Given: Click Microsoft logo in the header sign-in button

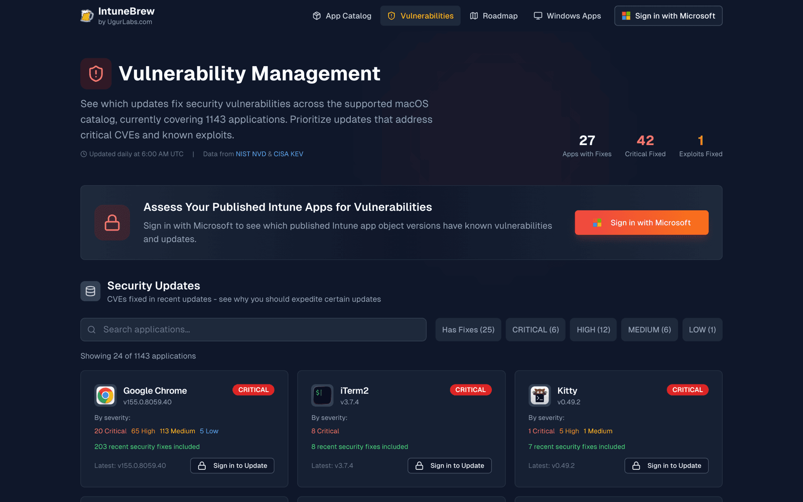Looking at the screenshot, I should (x=626, y=16).
